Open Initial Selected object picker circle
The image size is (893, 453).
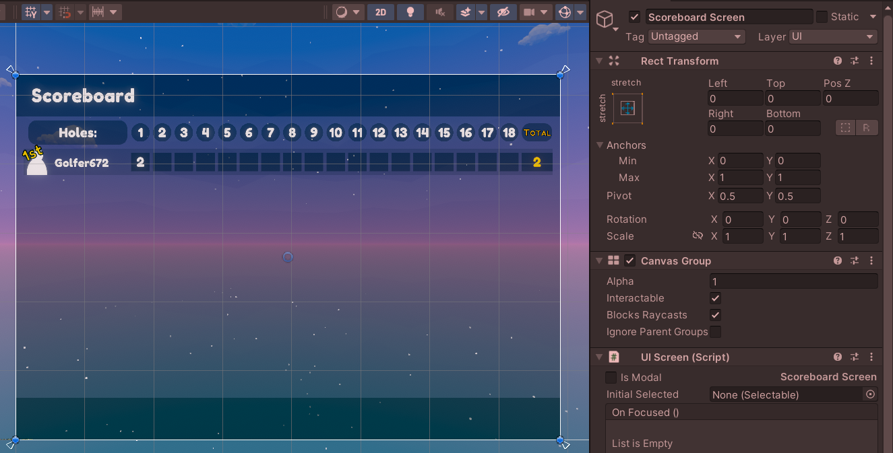870,394
